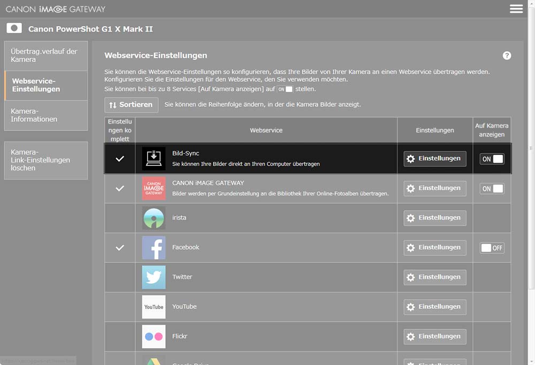
Task: Click the Canon iMAGE GATEWAY logo icon
Action: 154,188
